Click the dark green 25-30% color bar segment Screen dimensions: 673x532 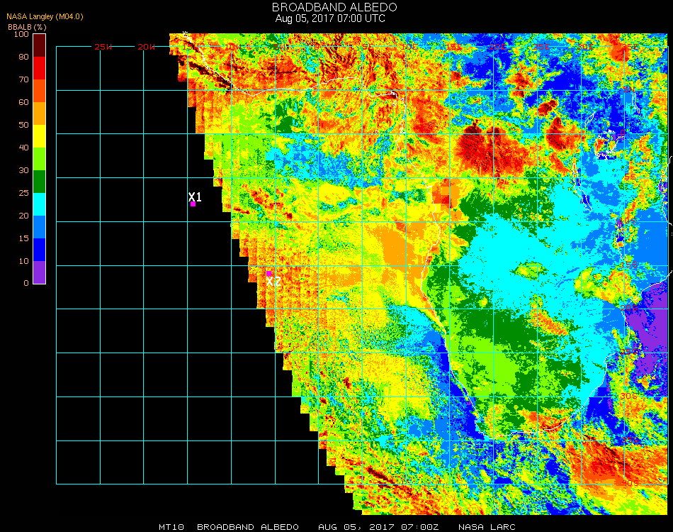click(40, 181)
